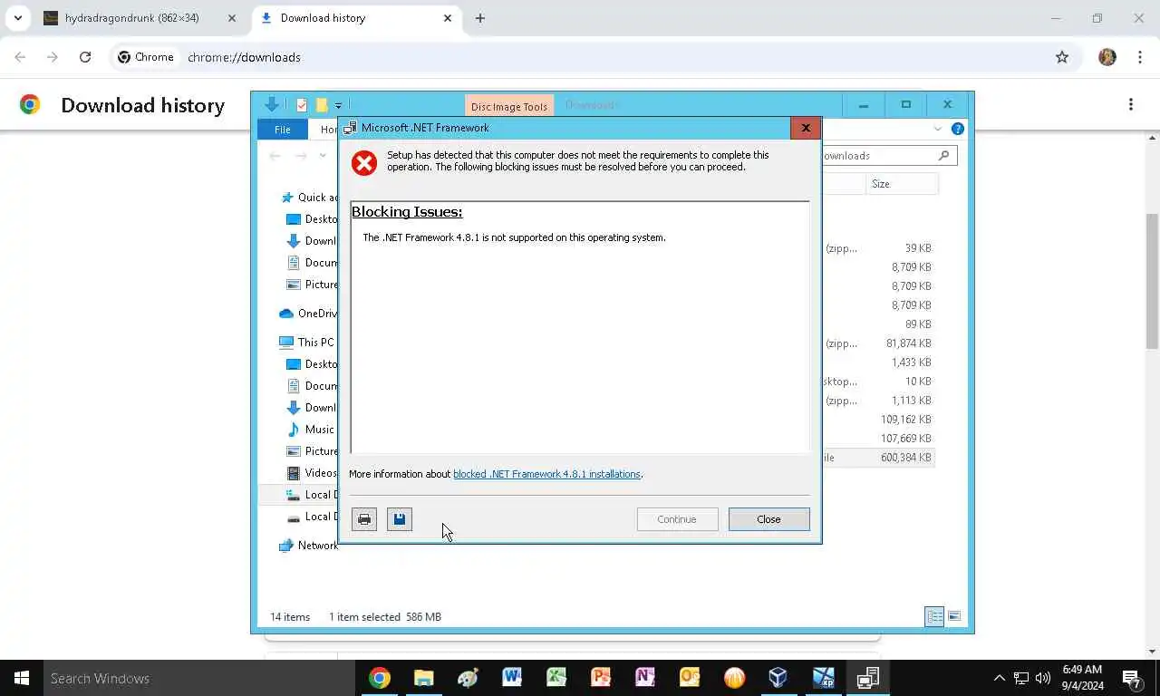
Task: Open the paint palette taskbar icon
Action: click(468, 678)
